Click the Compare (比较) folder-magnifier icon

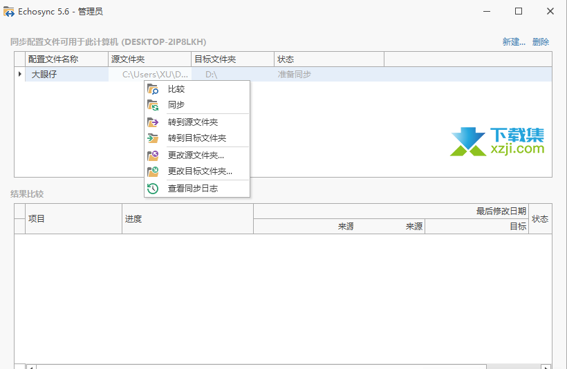pos(153,89)
